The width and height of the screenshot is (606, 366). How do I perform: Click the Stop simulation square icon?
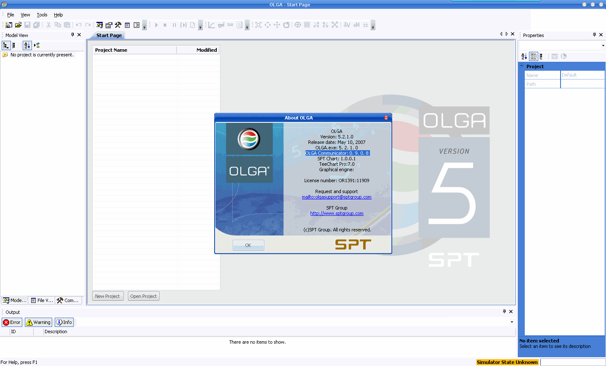click(x=165, y=25)
